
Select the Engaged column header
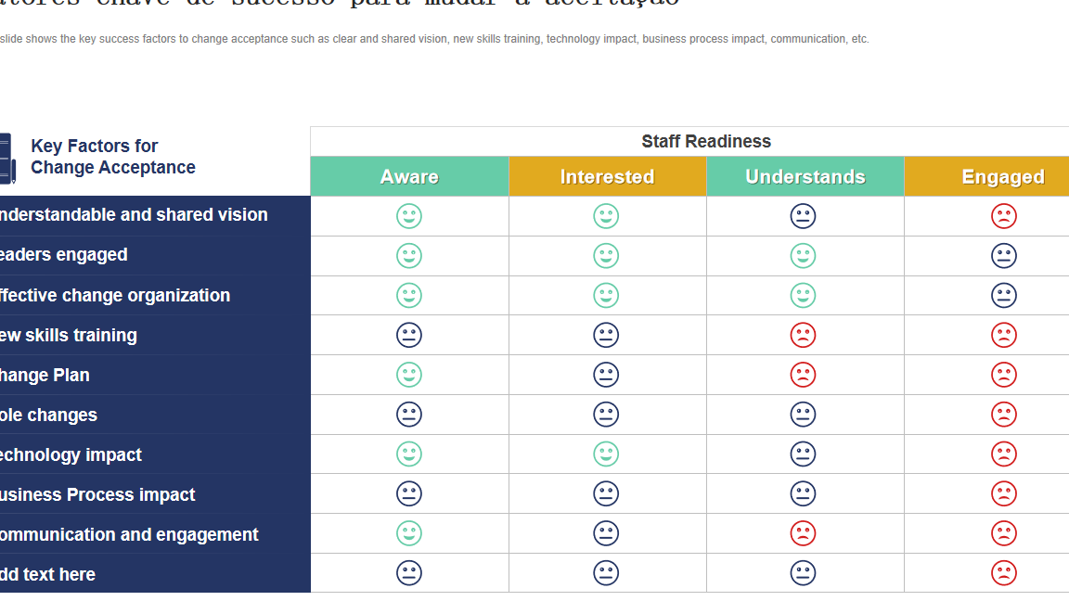point(987,176)
